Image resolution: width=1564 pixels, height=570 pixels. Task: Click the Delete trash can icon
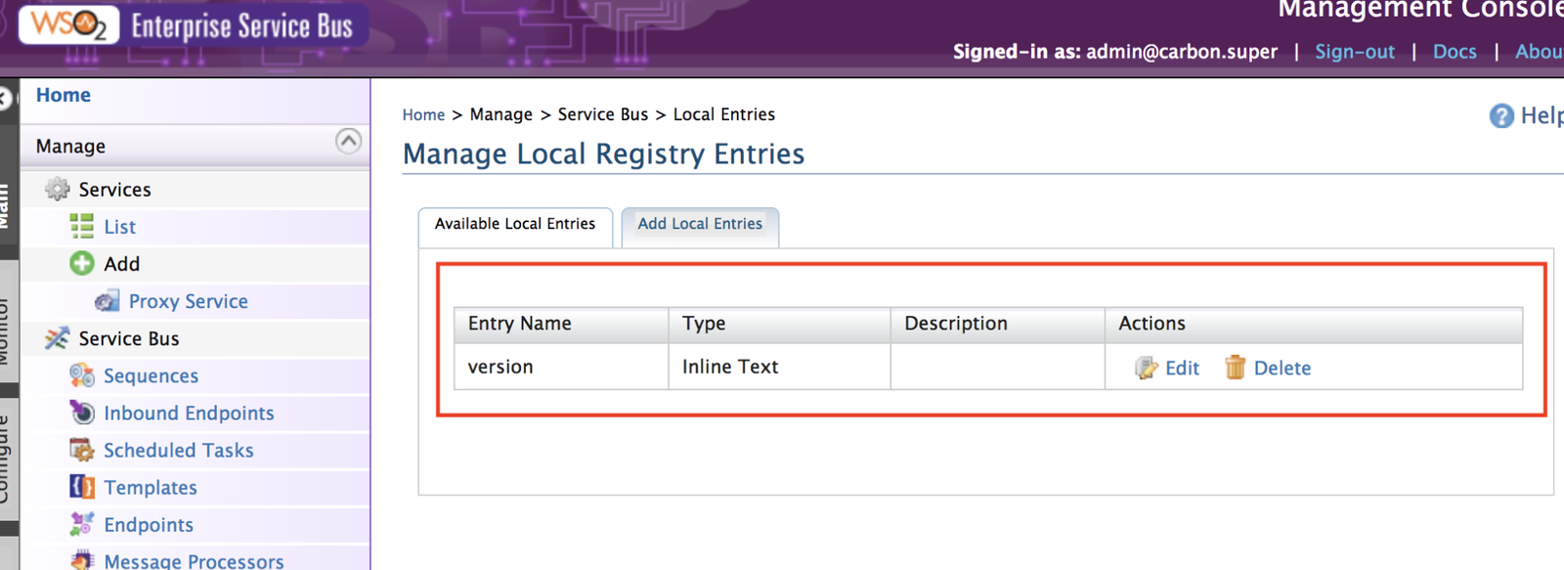(x=1235, y=368)
